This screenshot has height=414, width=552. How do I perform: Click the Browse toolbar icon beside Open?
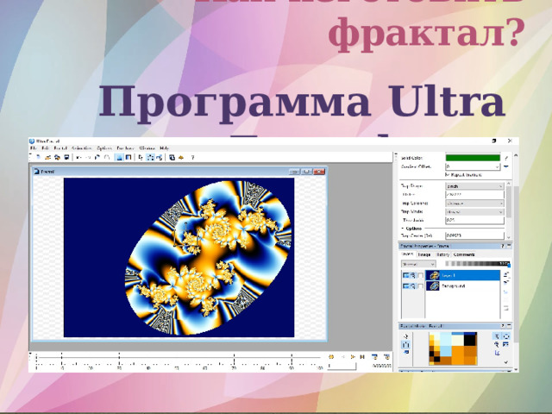pyautogui.click(x=57, y=157)
